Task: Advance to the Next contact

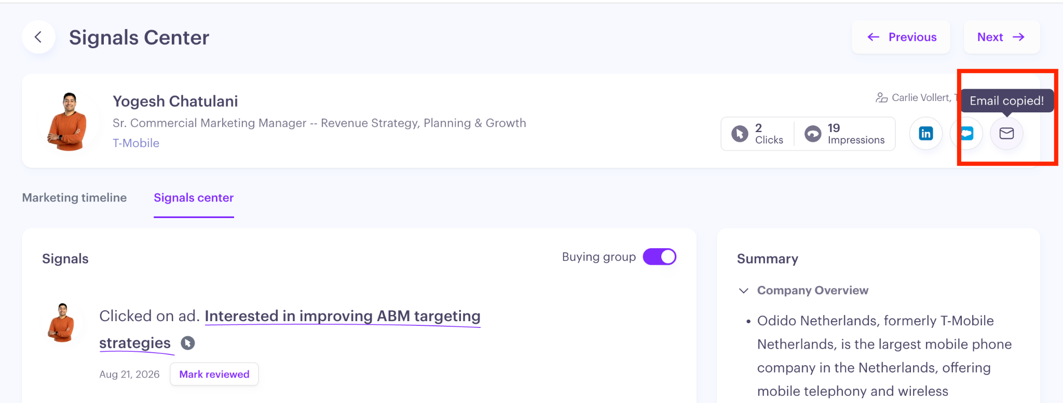Action: pos(1002,37)
